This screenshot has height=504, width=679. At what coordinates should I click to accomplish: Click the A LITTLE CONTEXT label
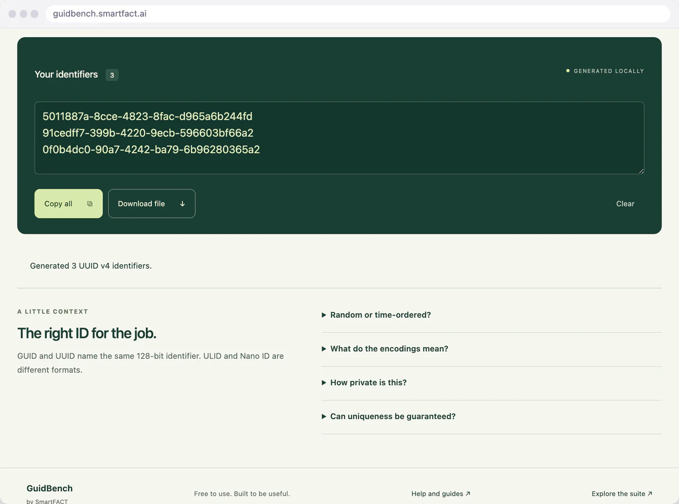(53, 311)
